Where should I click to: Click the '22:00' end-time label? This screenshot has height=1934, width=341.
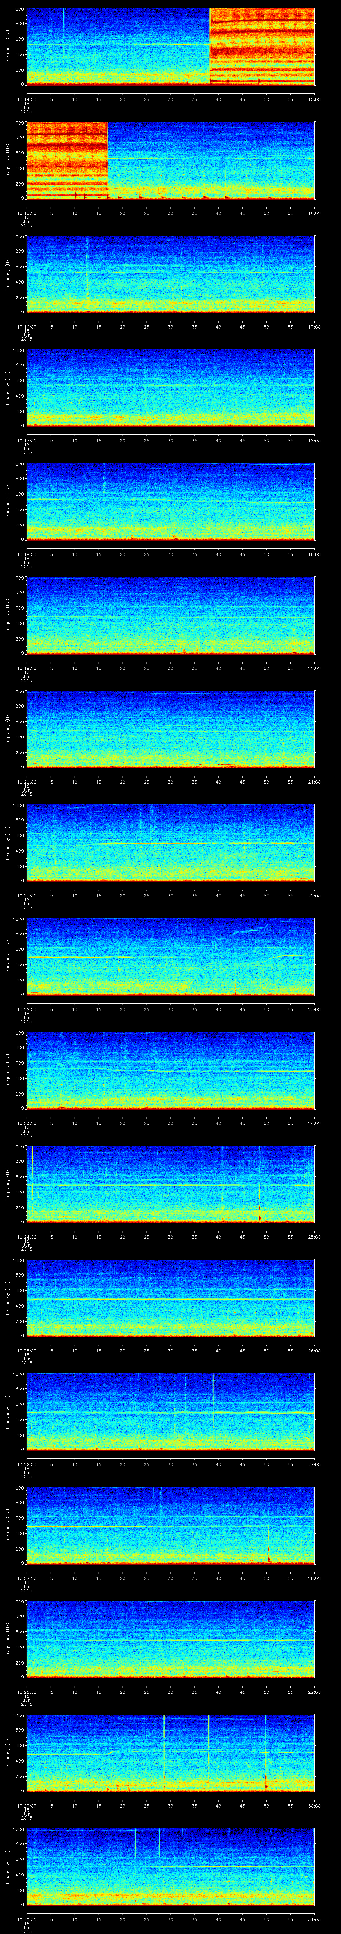pos(314,895)
